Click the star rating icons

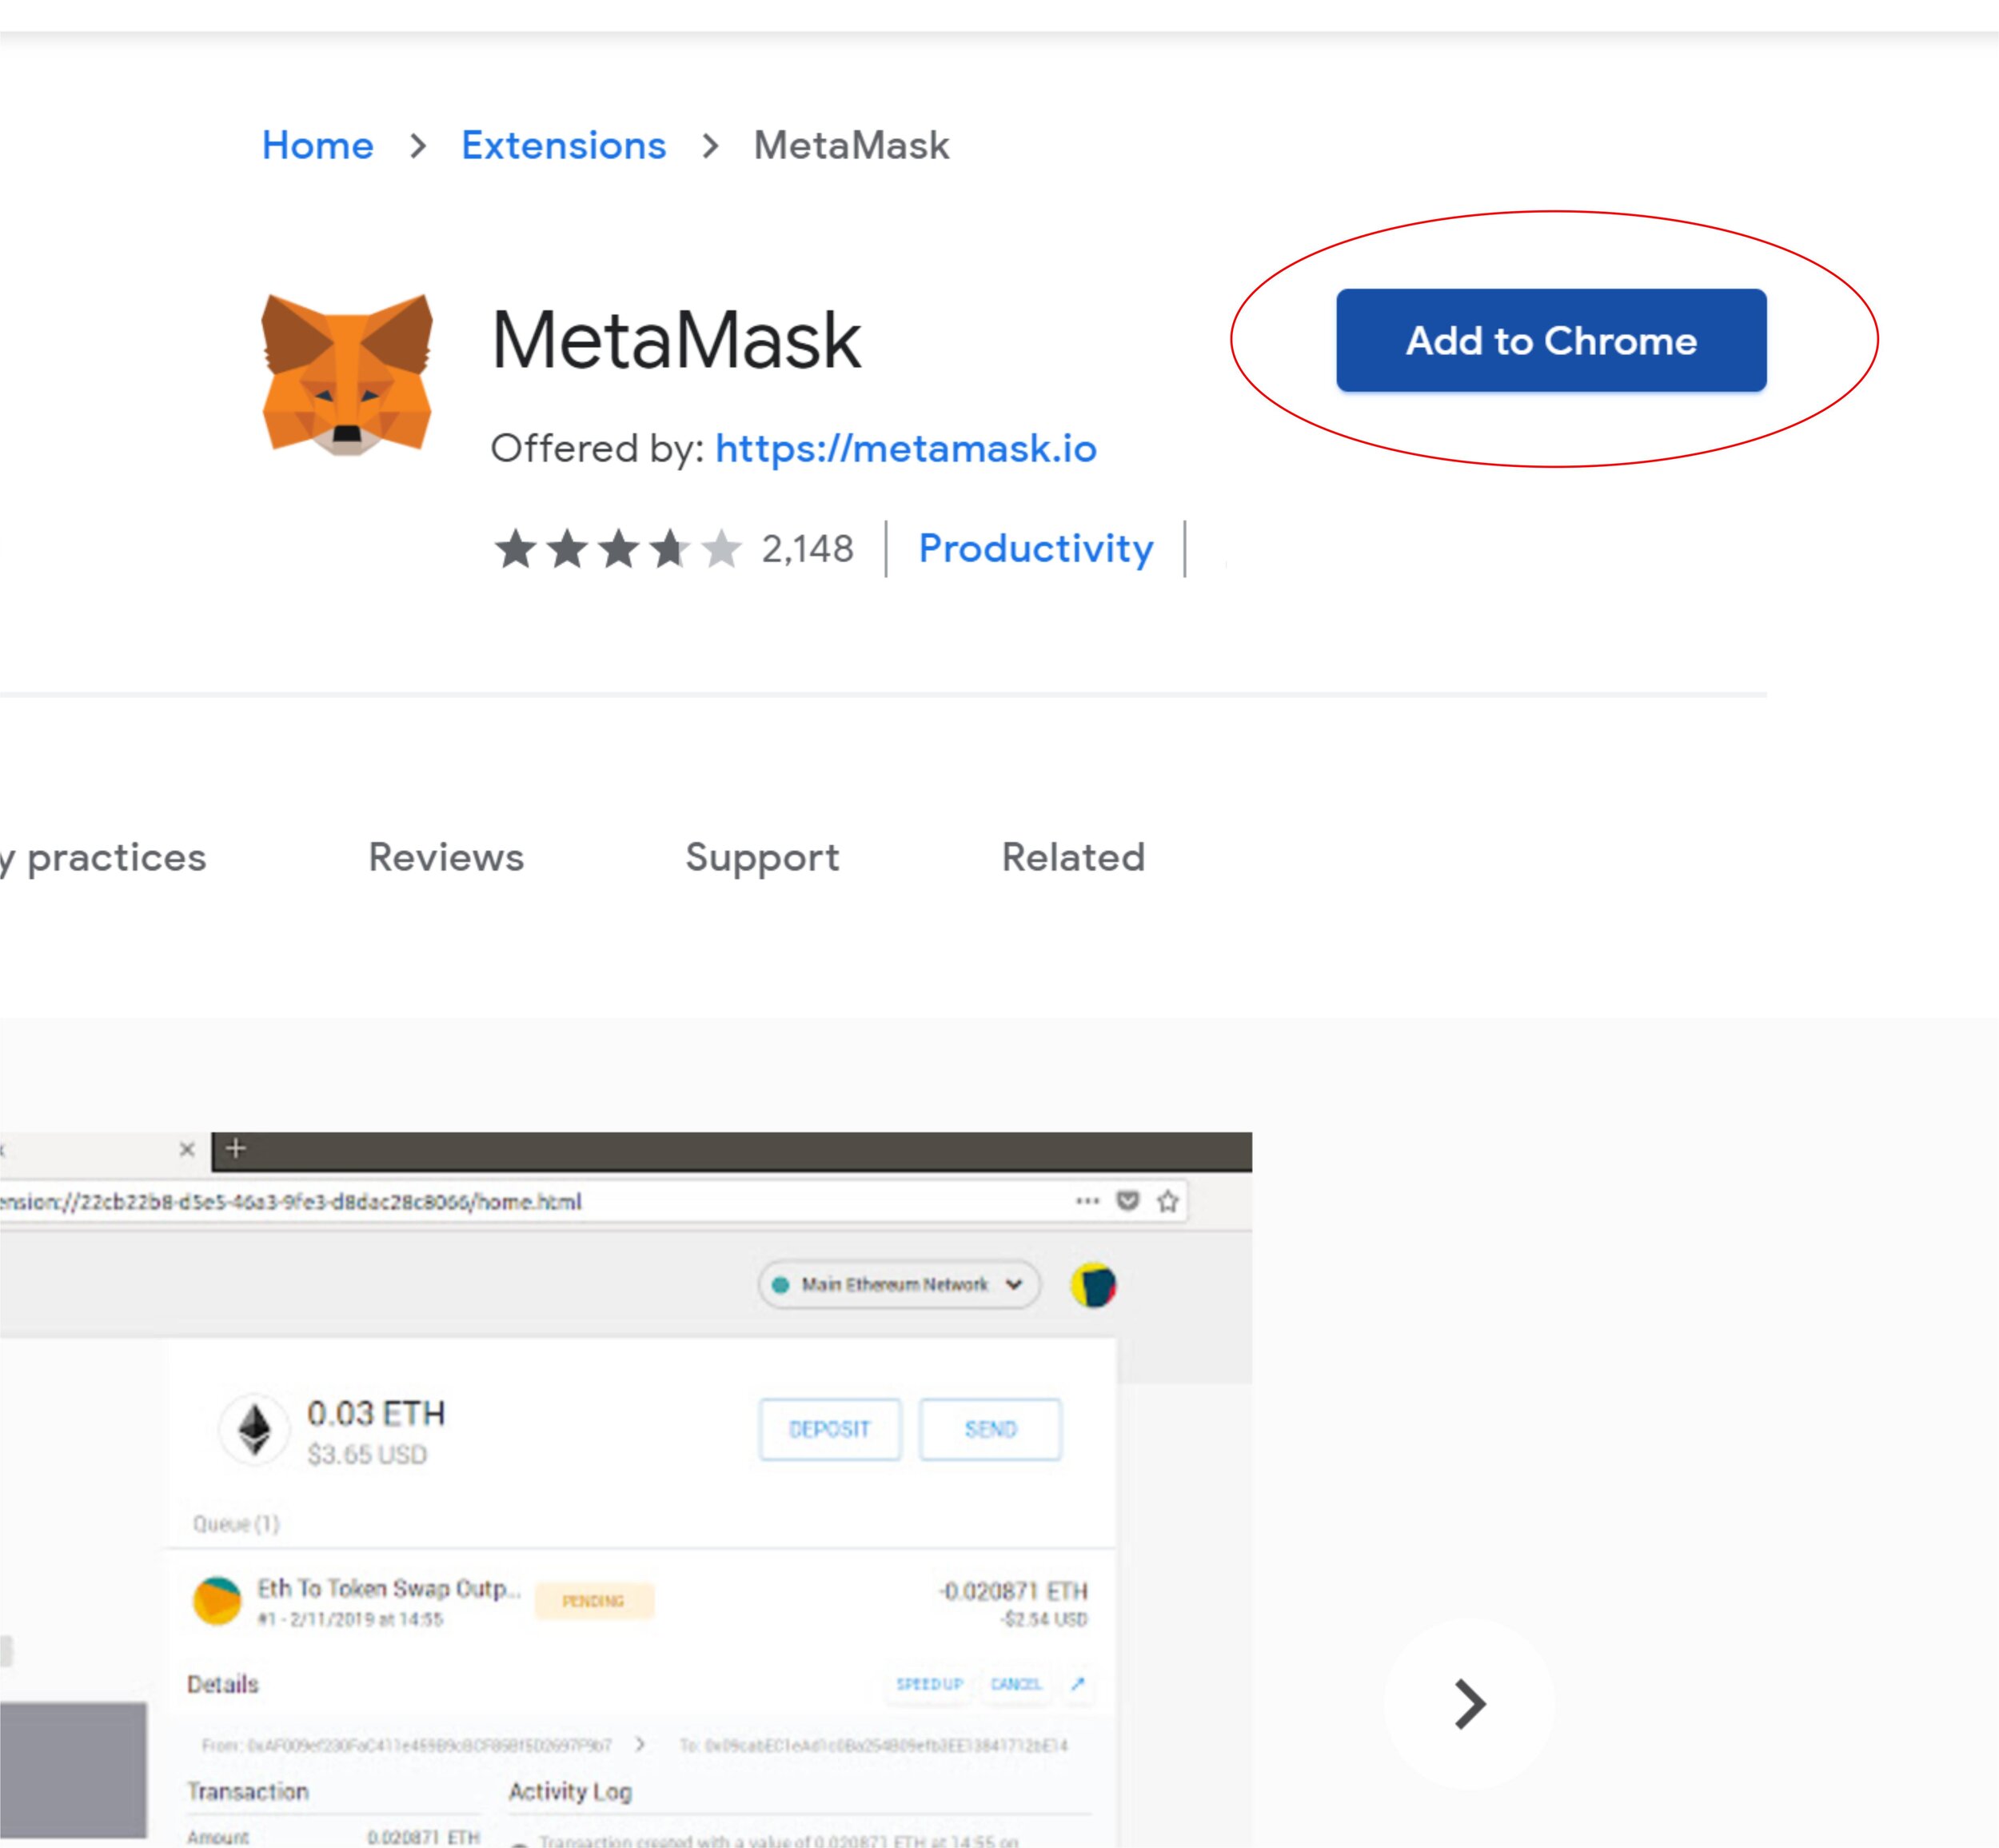point(618,549)
